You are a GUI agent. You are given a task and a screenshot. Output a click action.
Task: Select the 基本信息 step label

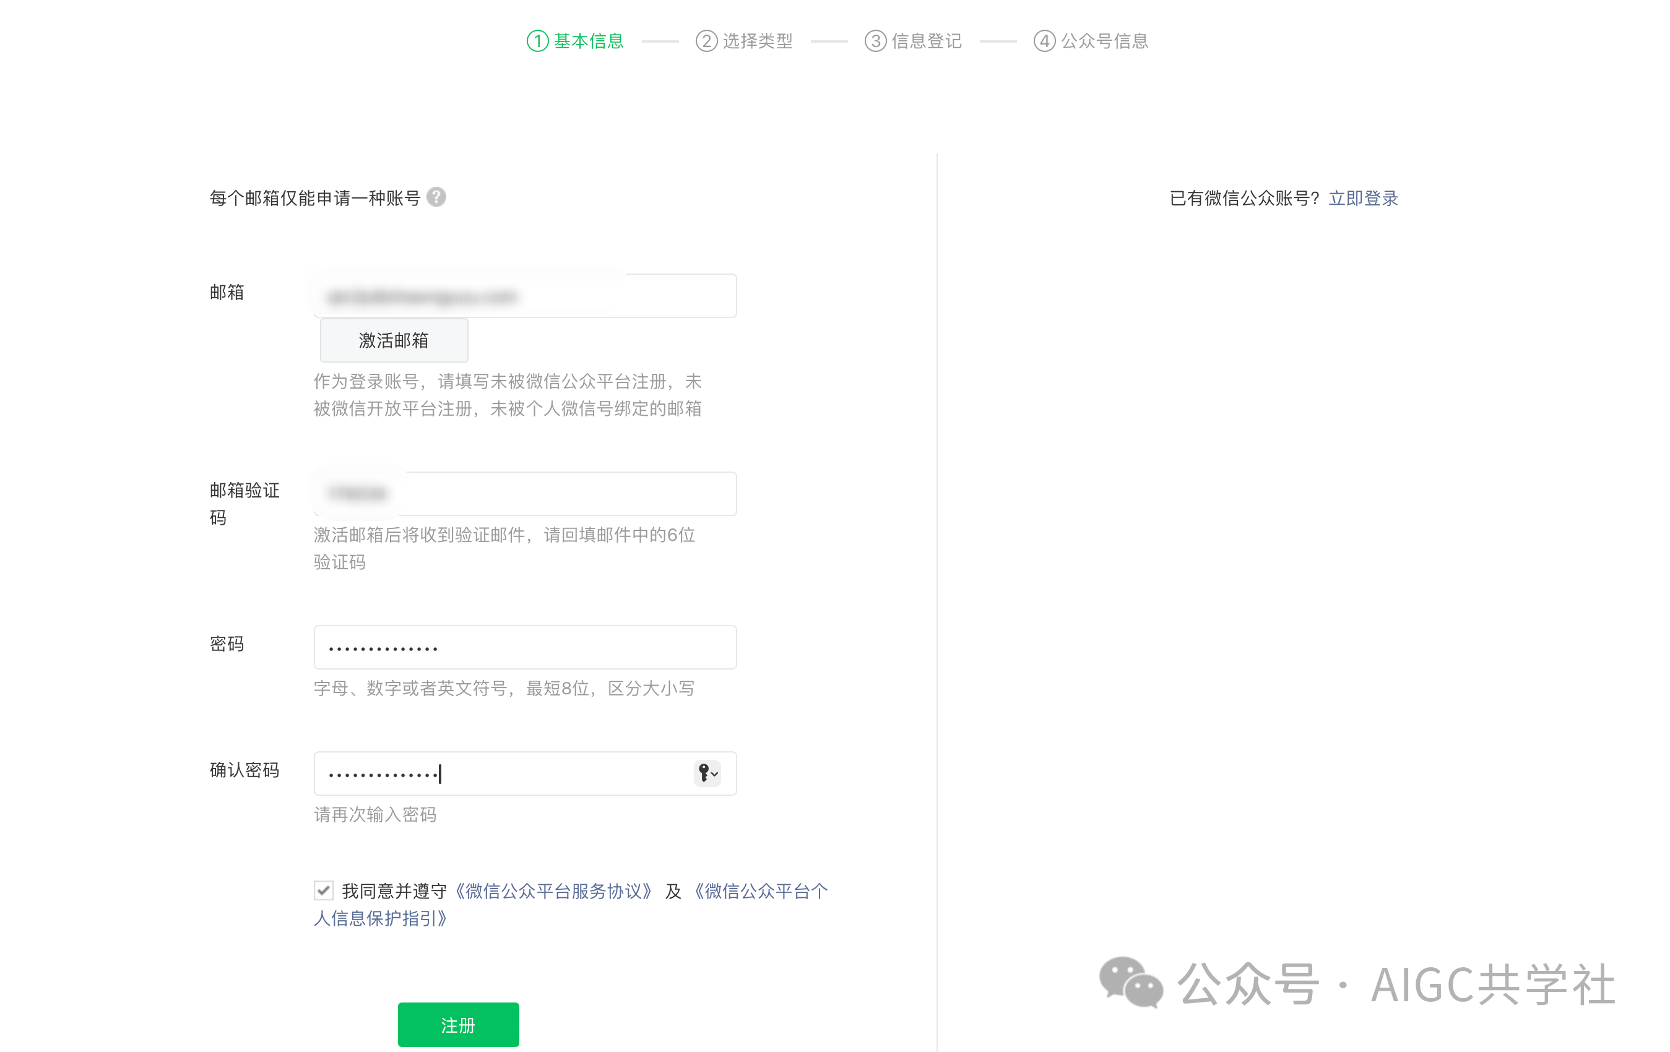(x=586, y=41)
